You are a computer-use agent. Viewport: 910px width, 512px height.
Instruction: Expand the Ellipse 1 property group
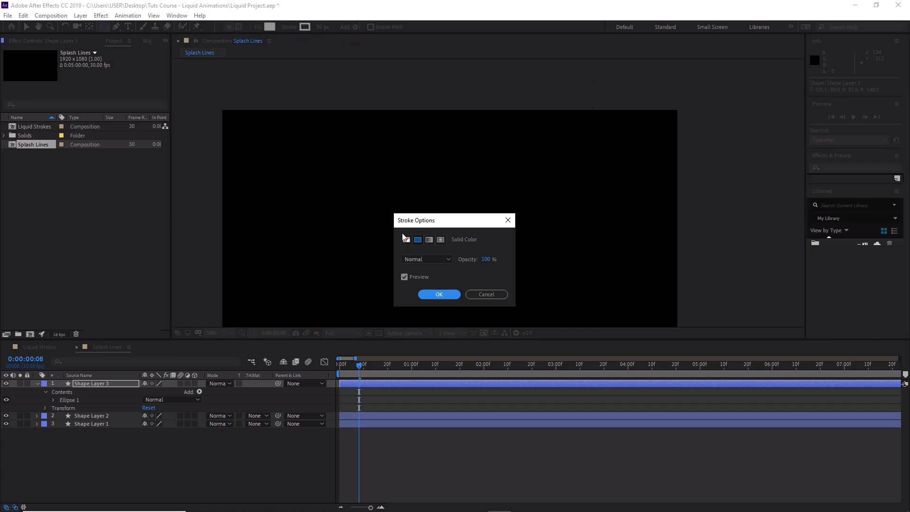(53, 400)
